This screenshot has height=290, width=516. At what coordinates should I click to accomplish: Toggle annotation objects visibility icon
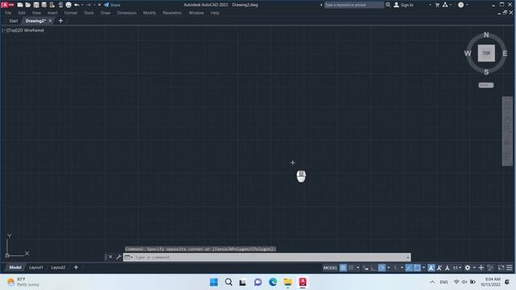(x=431, y=268)
